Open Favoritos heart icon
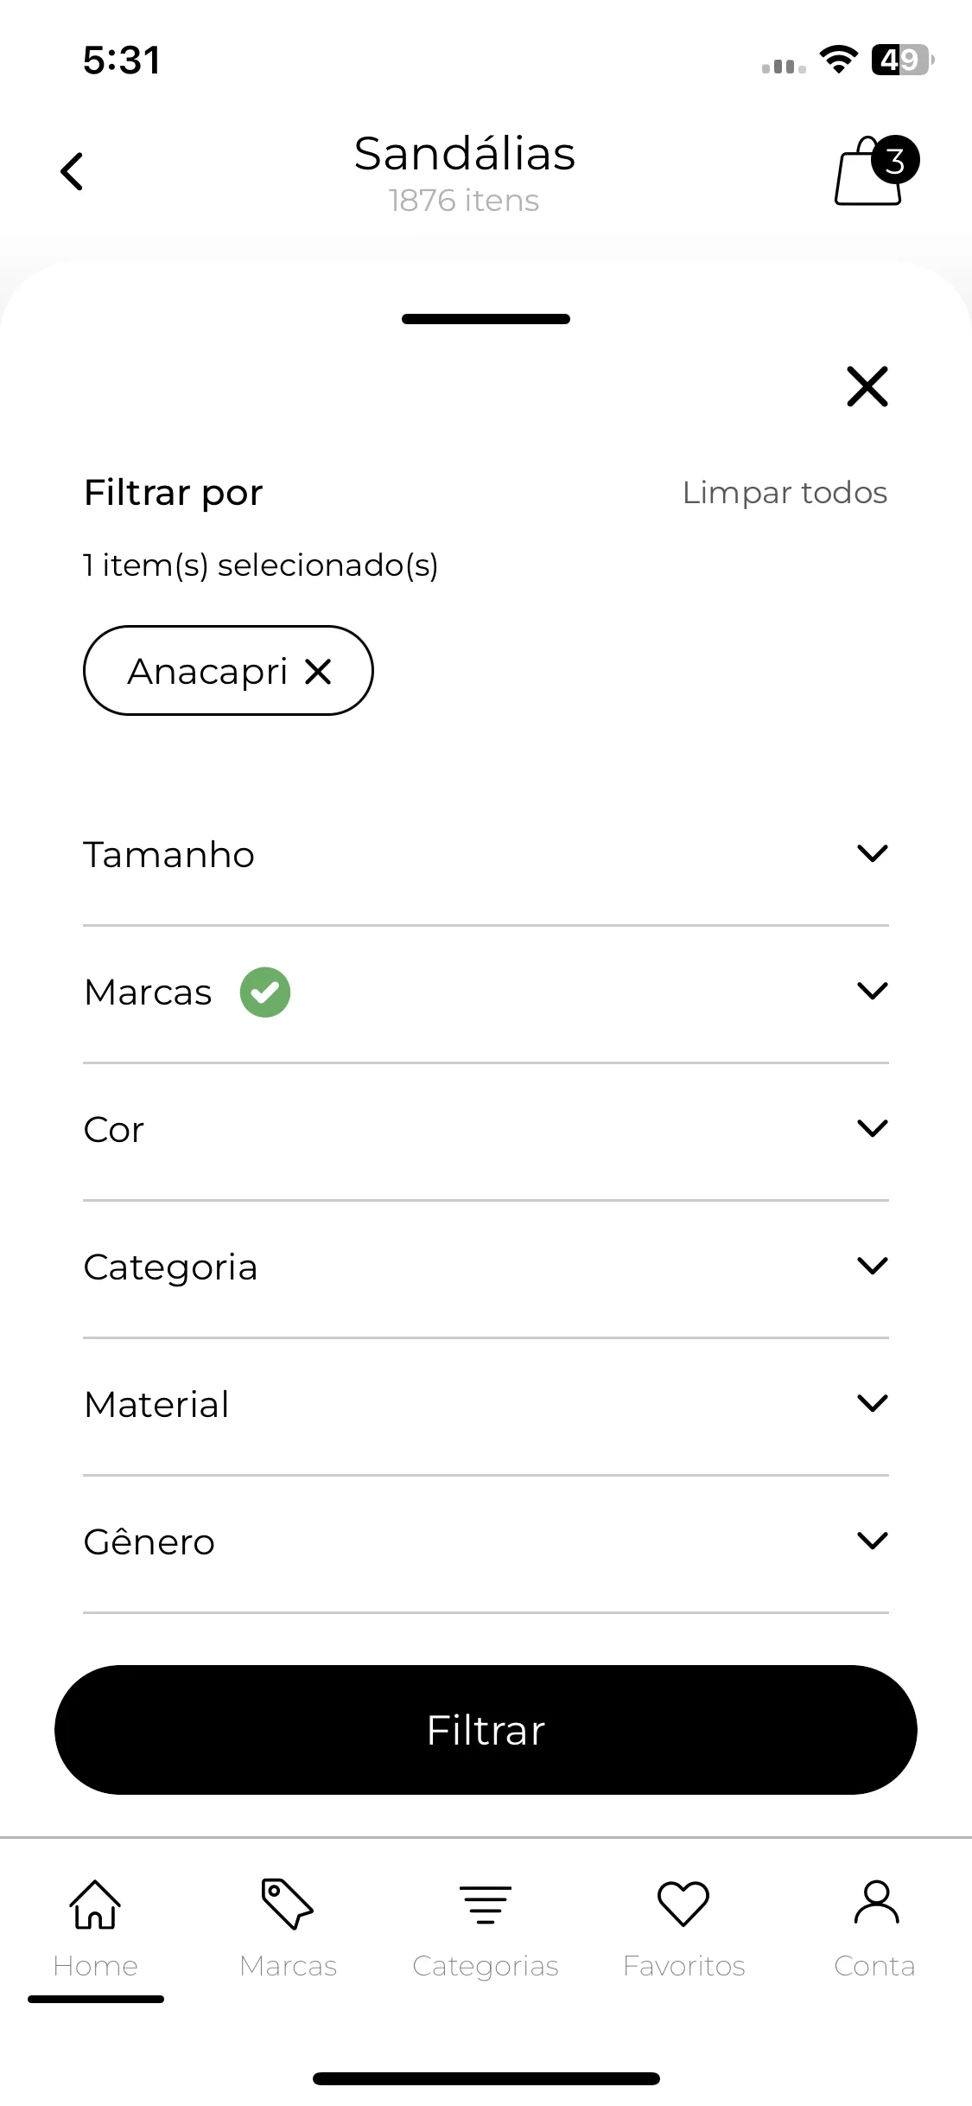Screen dimensions: 972x2106 pyautogui.click(x=683, y=1904)
